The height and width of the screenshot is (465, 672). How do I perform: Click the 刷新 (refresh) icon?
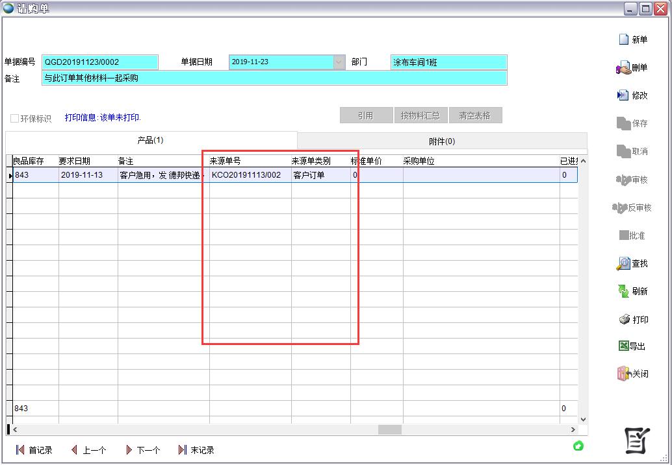623,291
